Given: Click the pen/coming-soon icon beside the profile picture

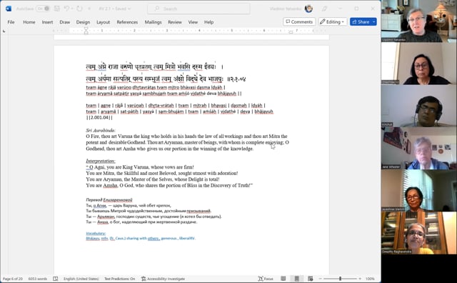Looking at the screenshot, I should tap(324, 9).
